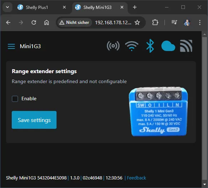Open a new browser tab
Viewport: 208px width, 188px height.
coord(135,7)
